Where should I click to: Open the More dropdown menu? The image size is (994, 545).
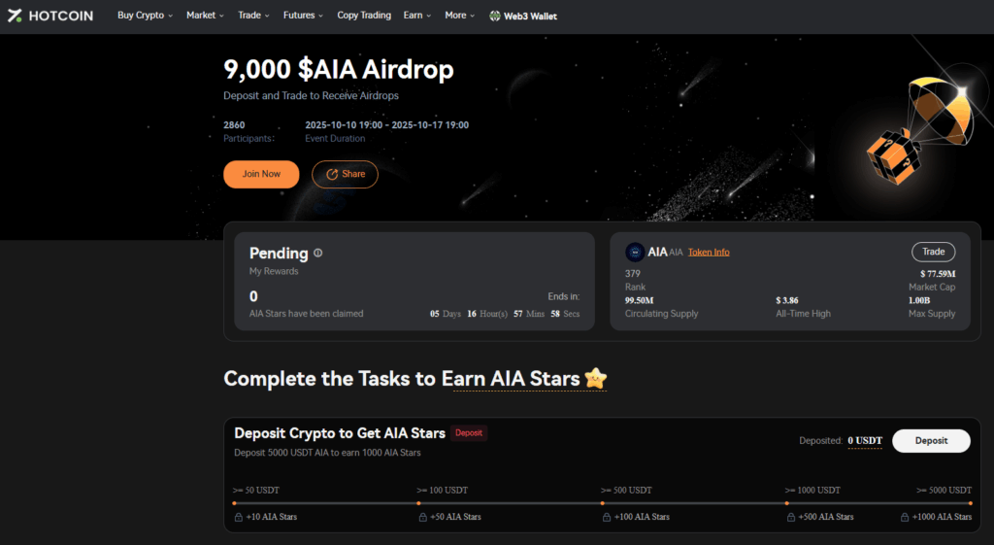pyautogui.click(x=460, y=16)
